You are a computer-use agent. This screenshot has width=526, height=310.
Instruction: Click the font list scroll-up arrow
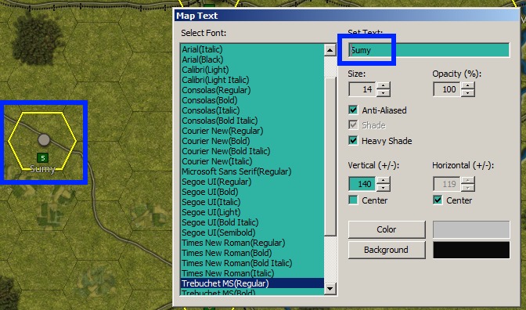(330, 50)
